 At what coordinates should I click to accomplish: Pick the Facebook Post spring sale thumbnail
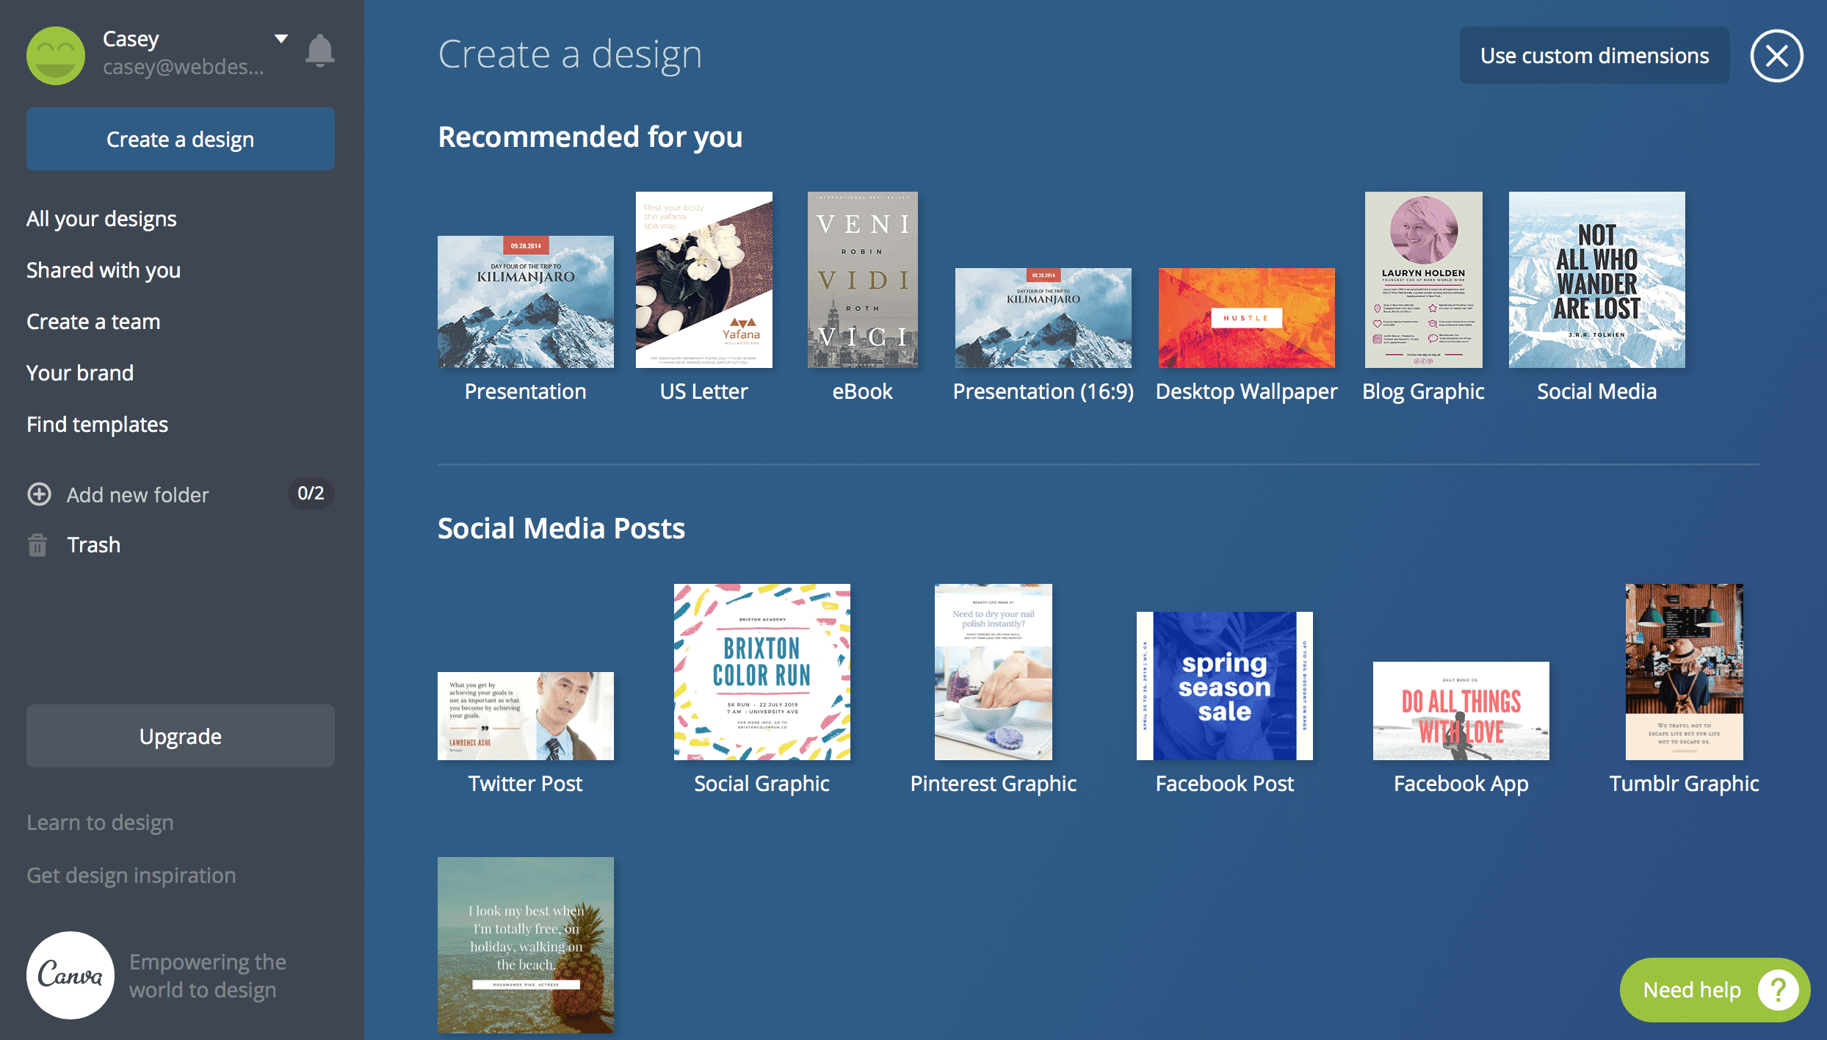pyautogui.click(x=1224, y=686)
